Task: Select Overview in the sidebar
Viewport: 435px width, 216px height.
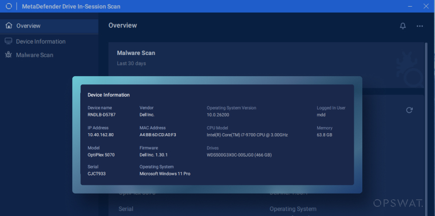Action: pos(49,26)
